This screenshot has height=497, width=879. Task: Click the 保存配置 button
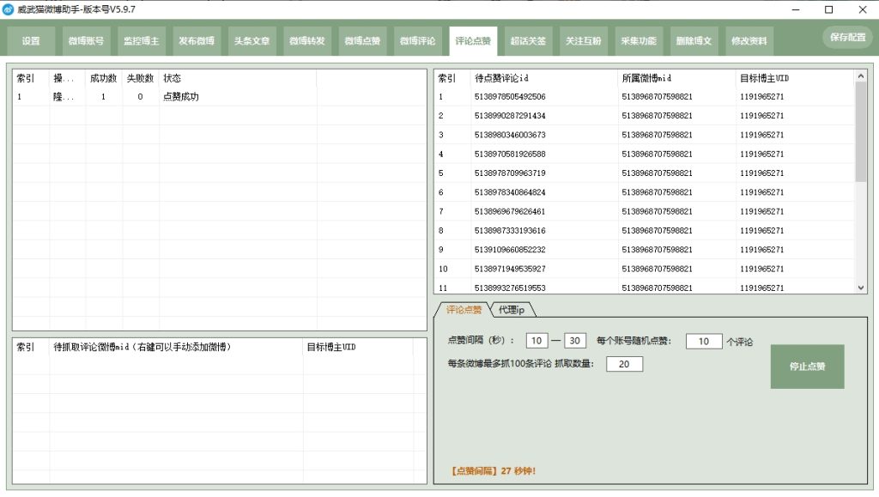click(x=847, y=38)
